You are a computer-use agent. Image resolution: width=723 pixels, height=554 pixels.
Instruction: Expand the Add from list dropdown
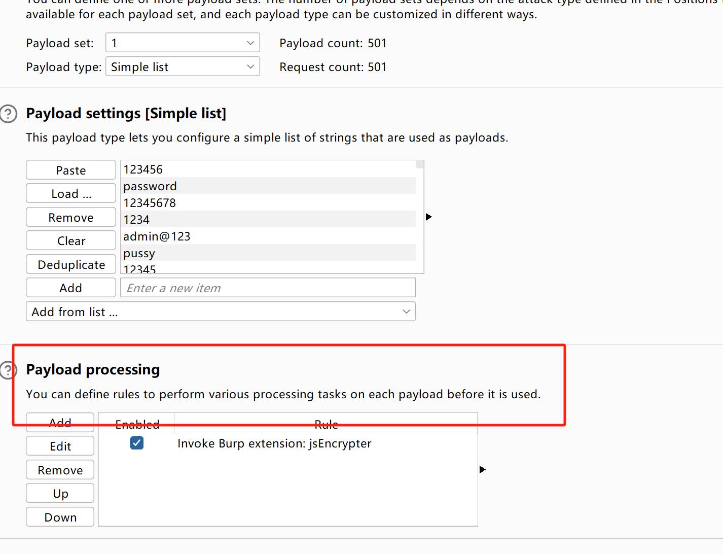(x=221, y=311)
